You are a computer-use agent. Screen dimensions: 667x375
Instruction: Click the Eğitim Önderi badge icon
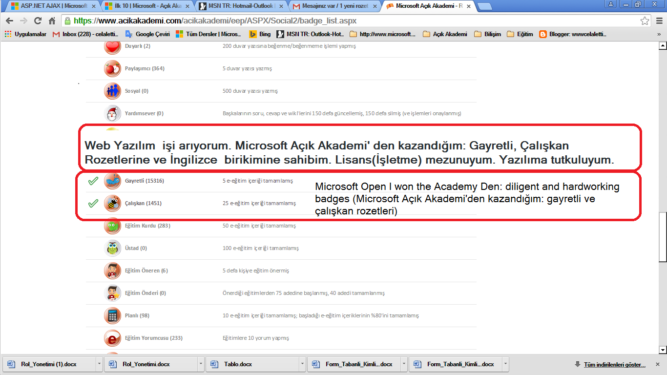pyautogui.click(x=112, y=293)
